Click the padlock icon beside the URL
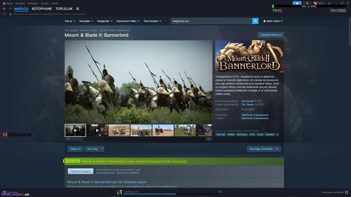Screen dimensions: 351x197 click(10, 14)
